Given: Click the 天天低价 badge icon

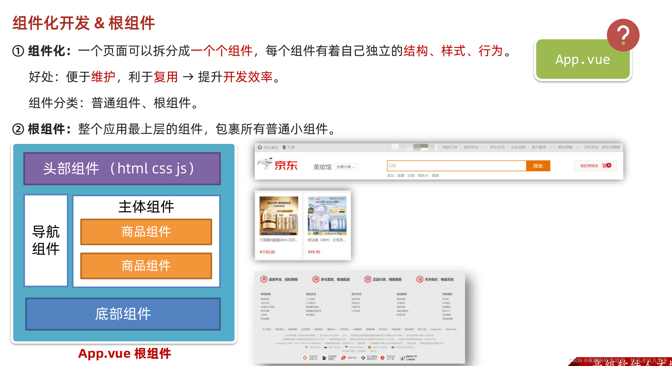Looking at the screenshot, I should point(420,279).
